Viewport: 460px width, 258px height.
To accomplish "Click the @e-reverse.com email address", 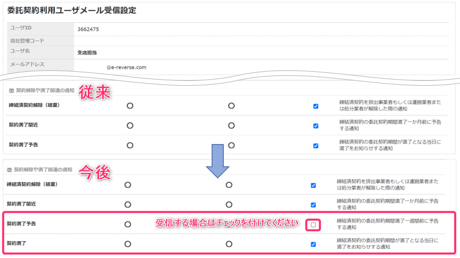I will (126, 67).
